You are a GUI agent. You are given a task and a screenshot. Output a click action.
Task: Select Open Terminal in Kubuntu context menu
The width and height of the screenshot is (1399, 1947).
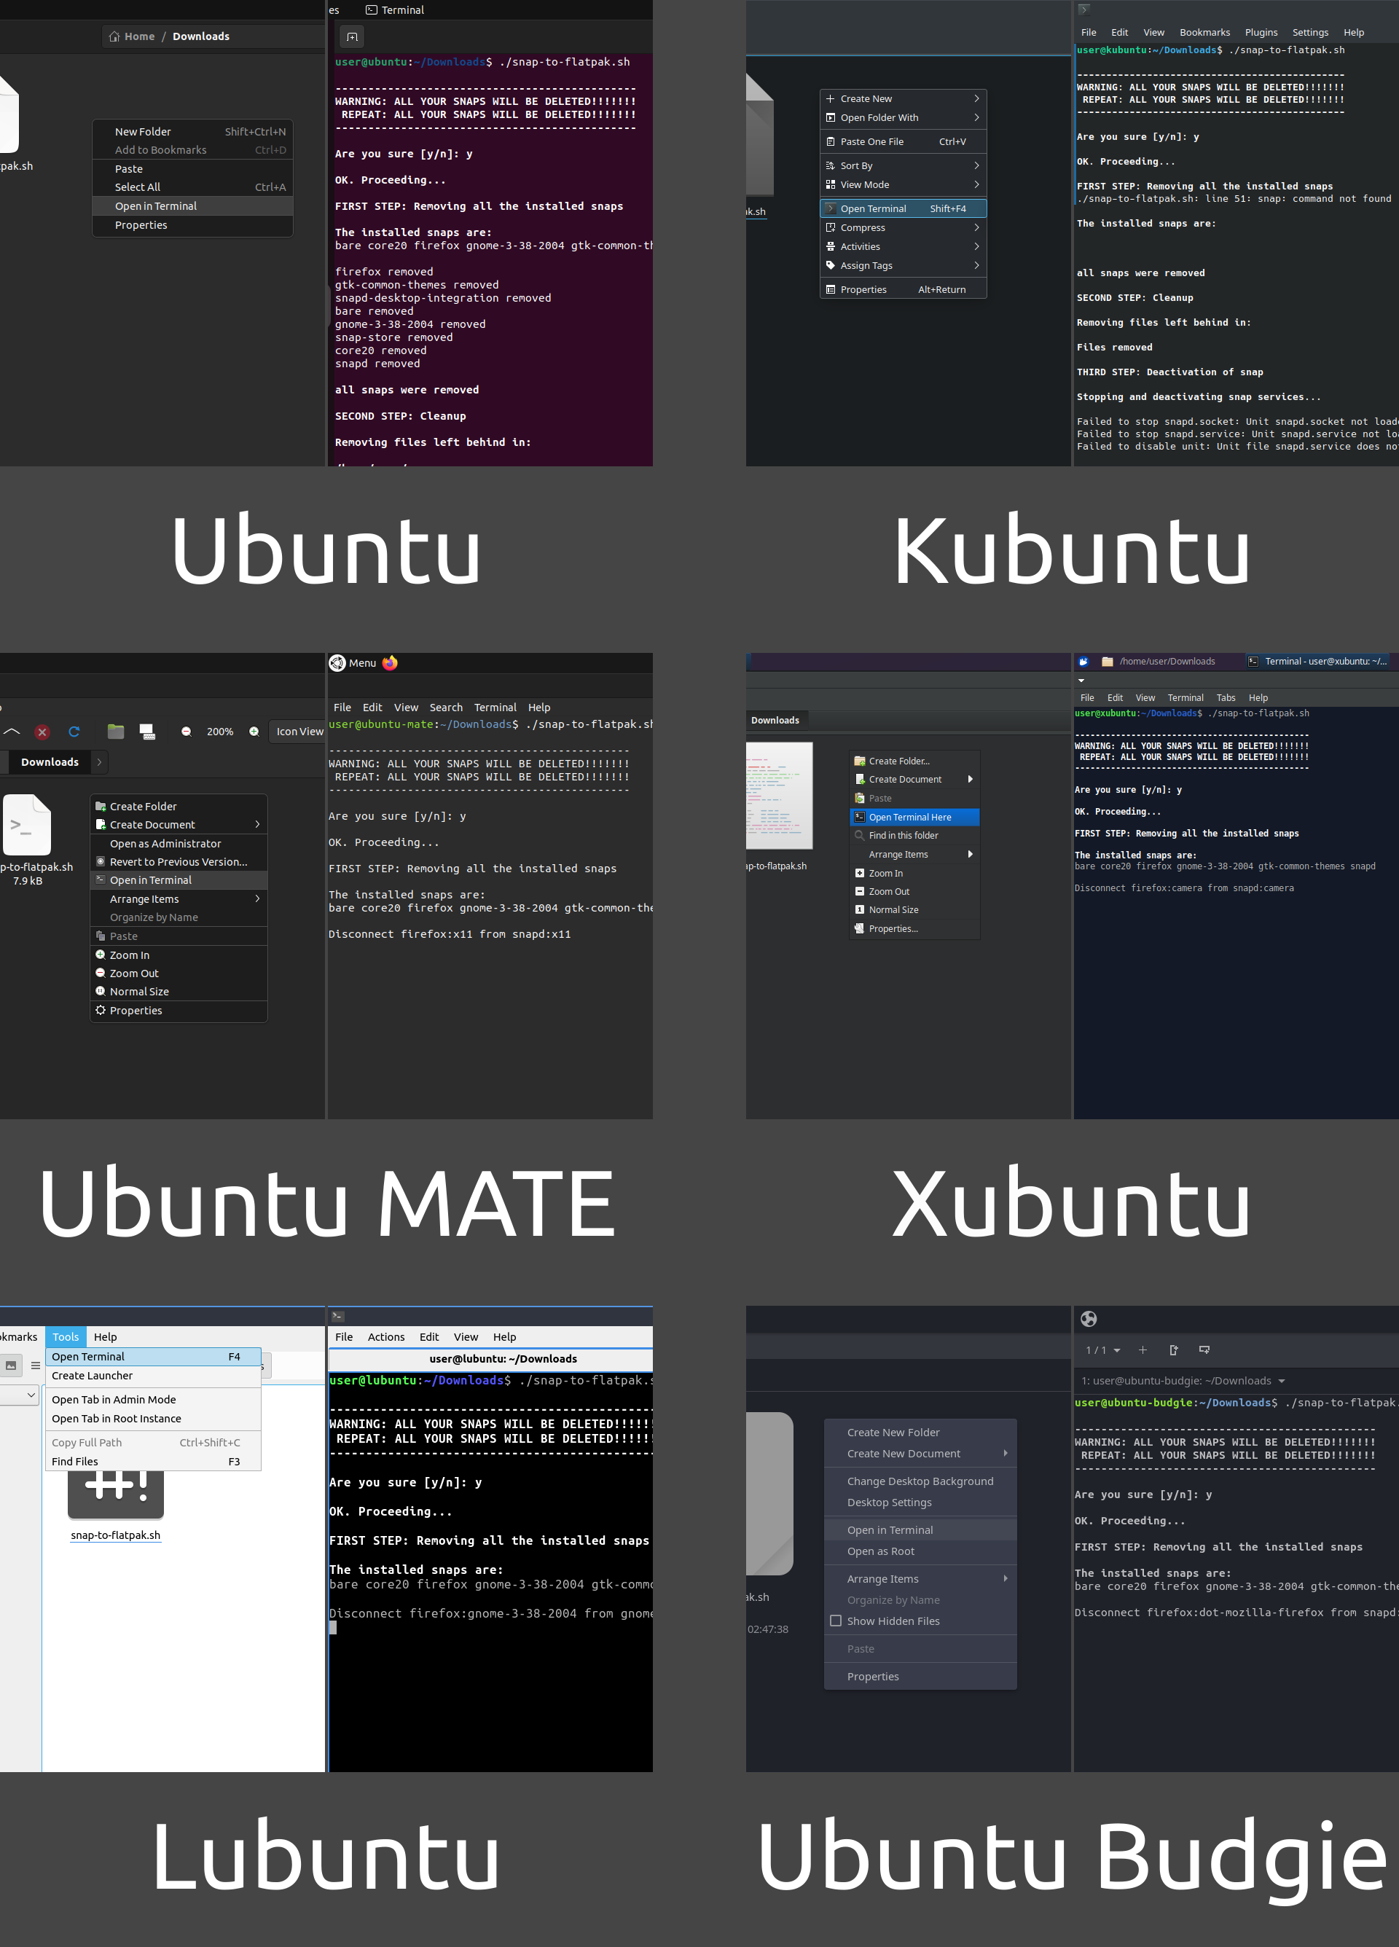903,208
